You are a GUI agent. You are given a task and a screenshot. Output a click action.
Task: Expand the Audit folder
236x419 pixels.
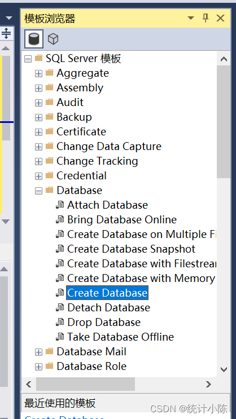[39, 103]
